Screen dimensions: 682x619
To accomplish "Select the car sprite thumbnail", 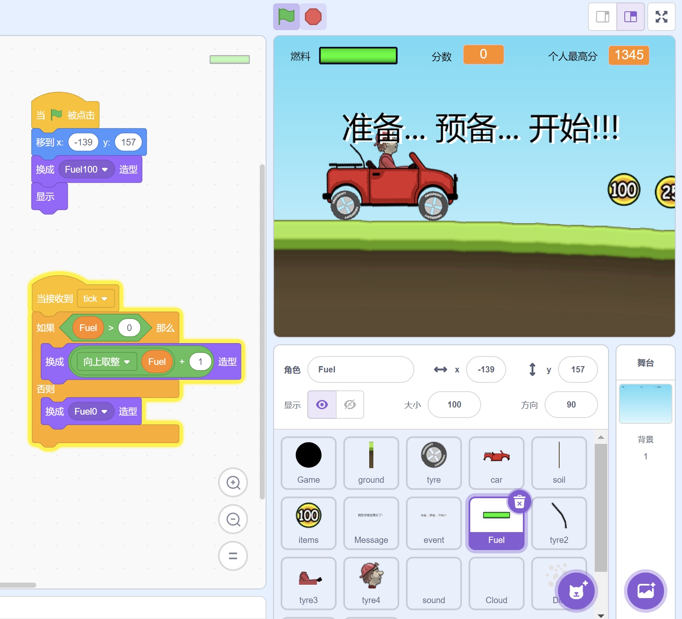I will point(496,463).
